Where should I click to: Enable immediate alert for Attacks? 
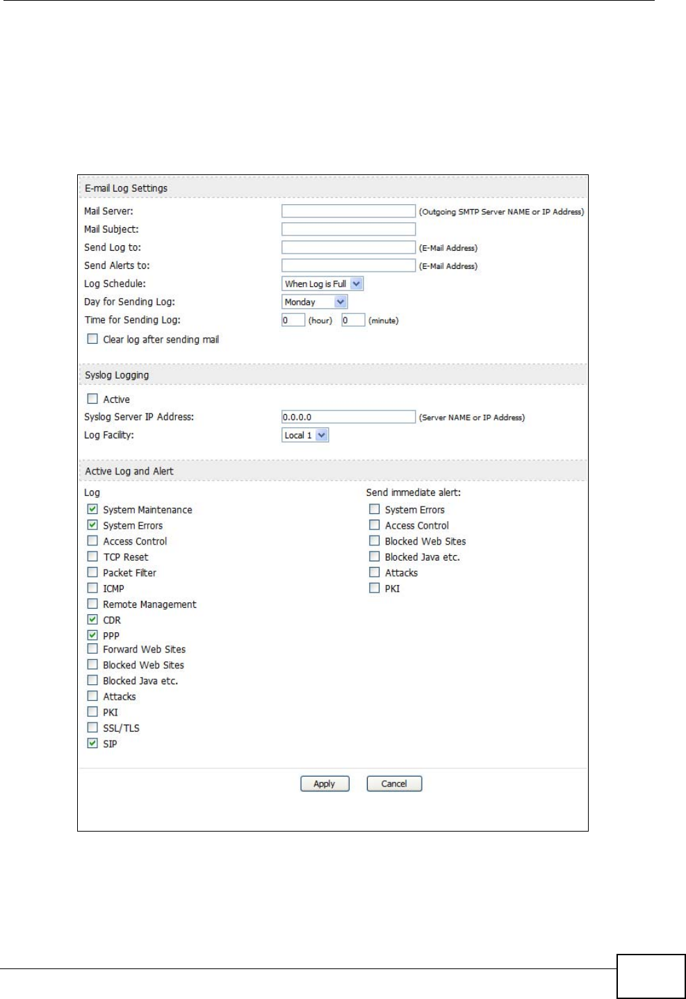[x=375, y=572]
